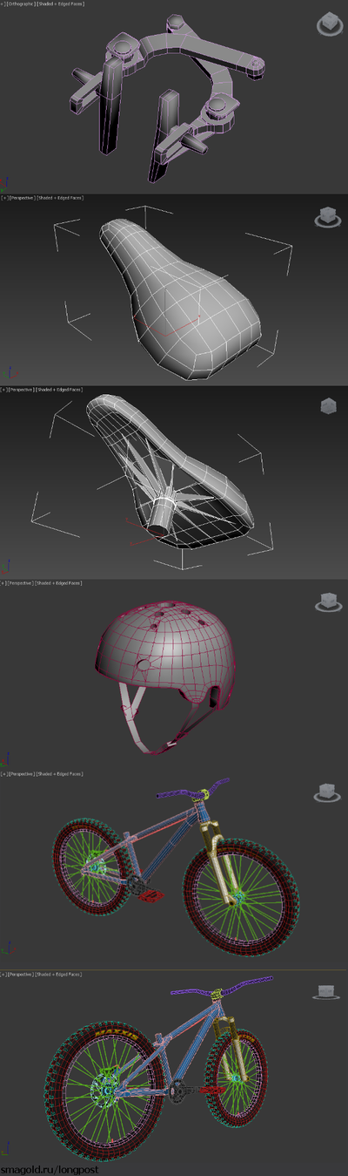This screenshot has width=348, height=1176.
Task: Open the [+] general menu of the Orthographic viewport
Action: click(3, 5)
